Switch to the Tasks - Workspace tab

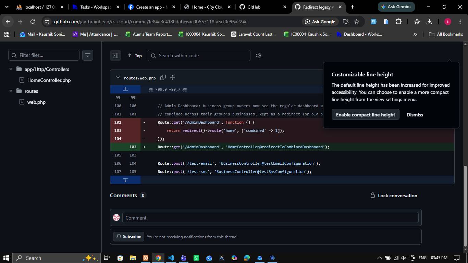[95, 7]
